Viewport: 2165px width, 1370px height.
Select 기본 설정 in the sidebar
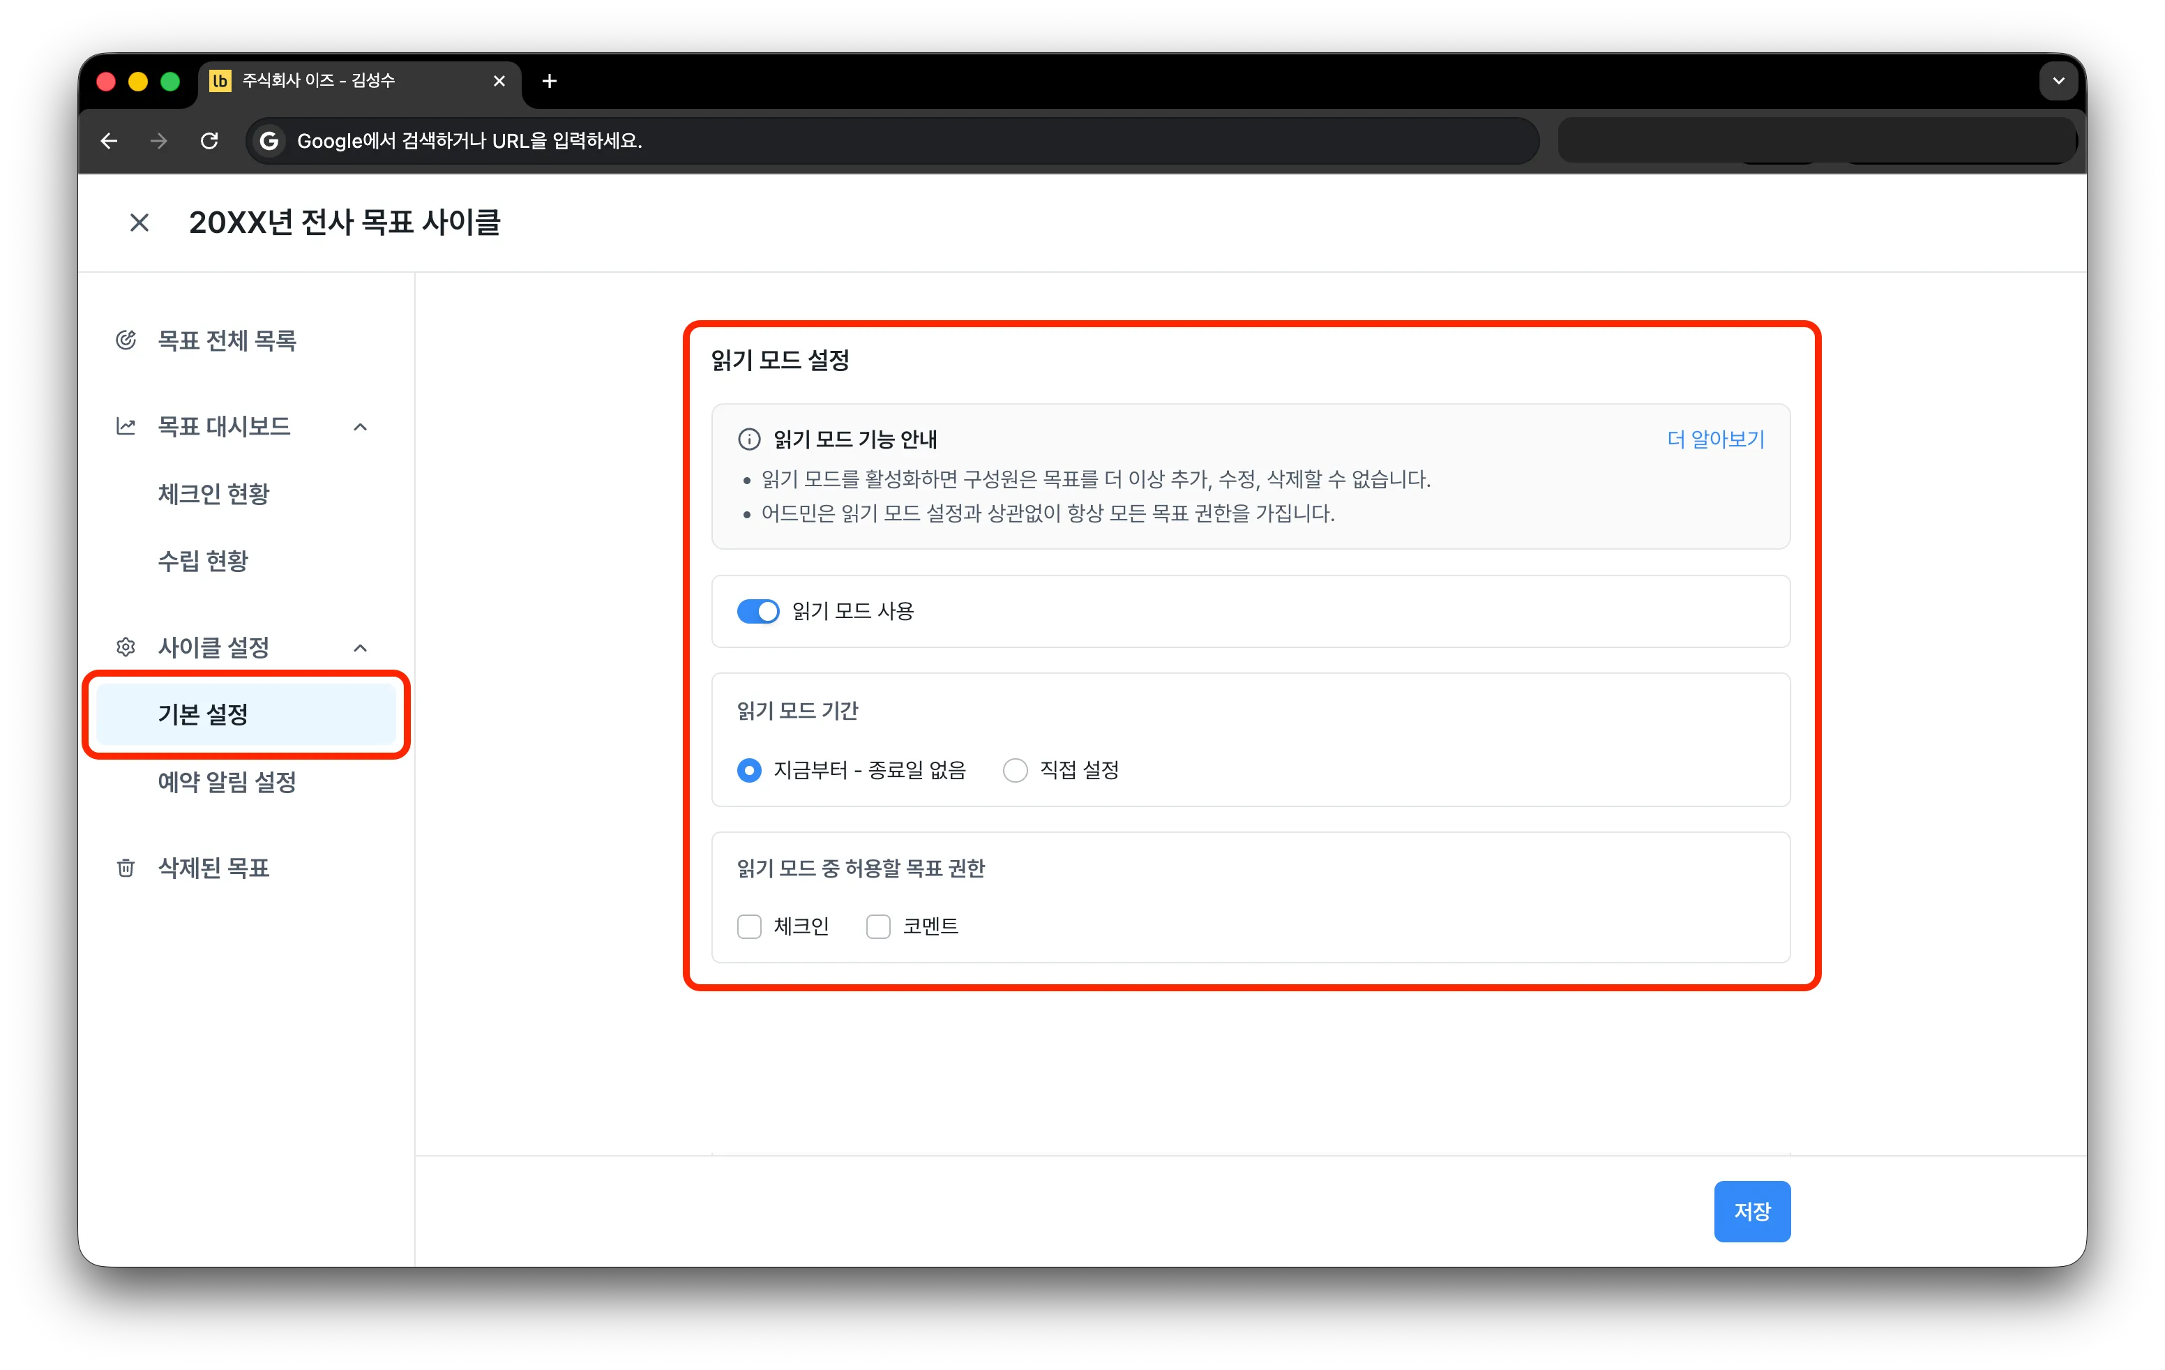click(246, 714)
